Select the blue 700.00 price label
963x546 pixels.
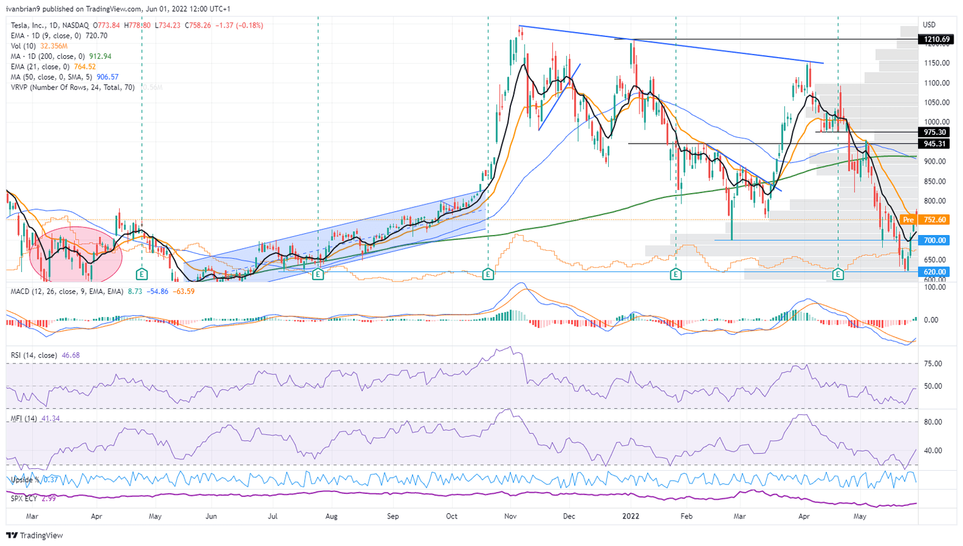(x=934, y=240)
